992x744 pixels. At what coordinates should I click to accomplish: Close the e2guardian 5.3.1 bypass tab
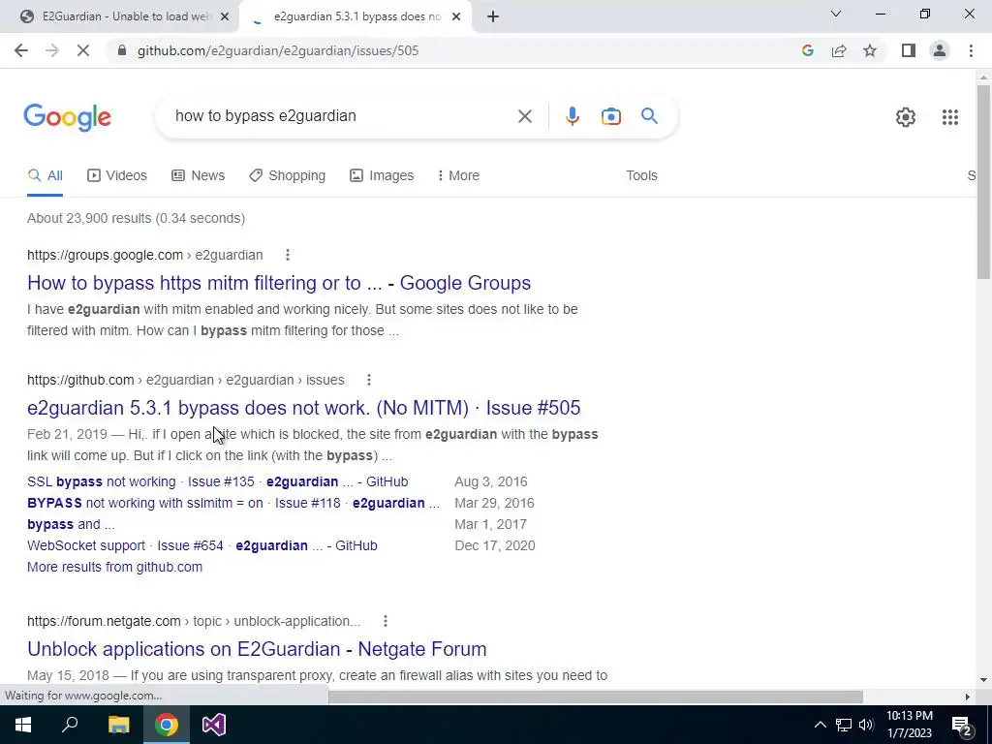click(456, 16)
